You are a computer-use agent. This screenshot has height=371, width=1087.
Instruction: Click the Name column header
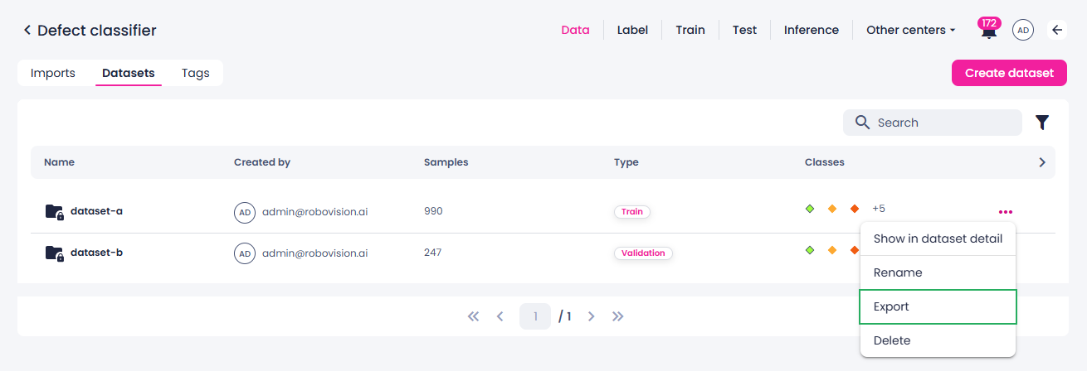[59, 162]
